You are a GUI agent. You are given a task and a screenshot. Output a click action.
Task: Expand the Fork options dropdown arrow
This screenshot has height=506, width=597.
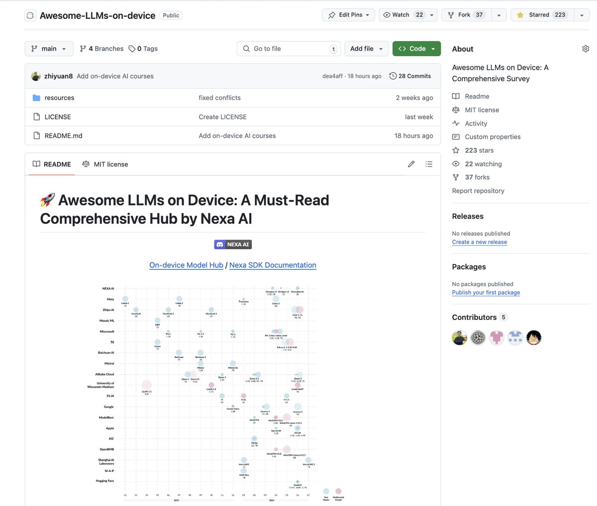(x=499, y=15)
